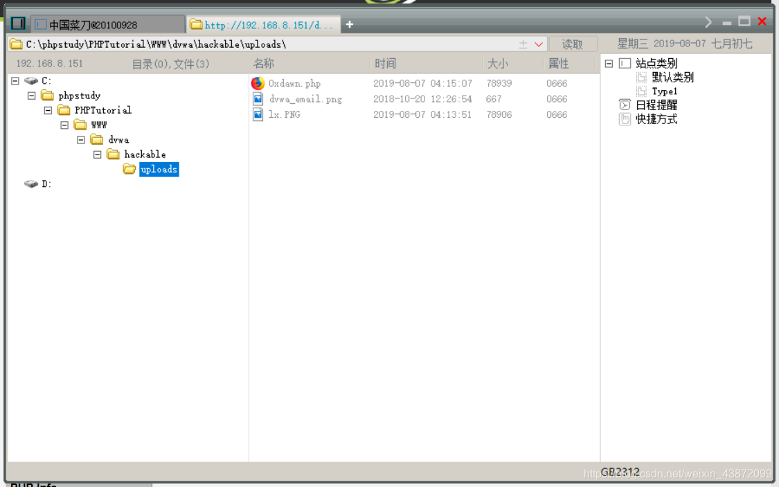
Task: Collapse the phpstudy folder node
Action: [32, 96]
